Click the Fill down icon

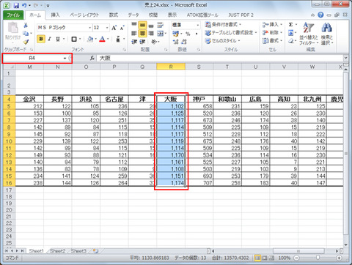290,33
